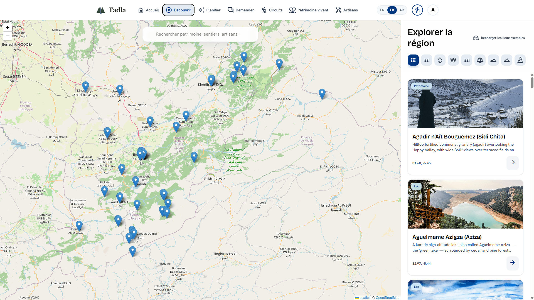Screen dimensions: 534x300
Task: Open the Circuits page
Action: pos(272,10)
